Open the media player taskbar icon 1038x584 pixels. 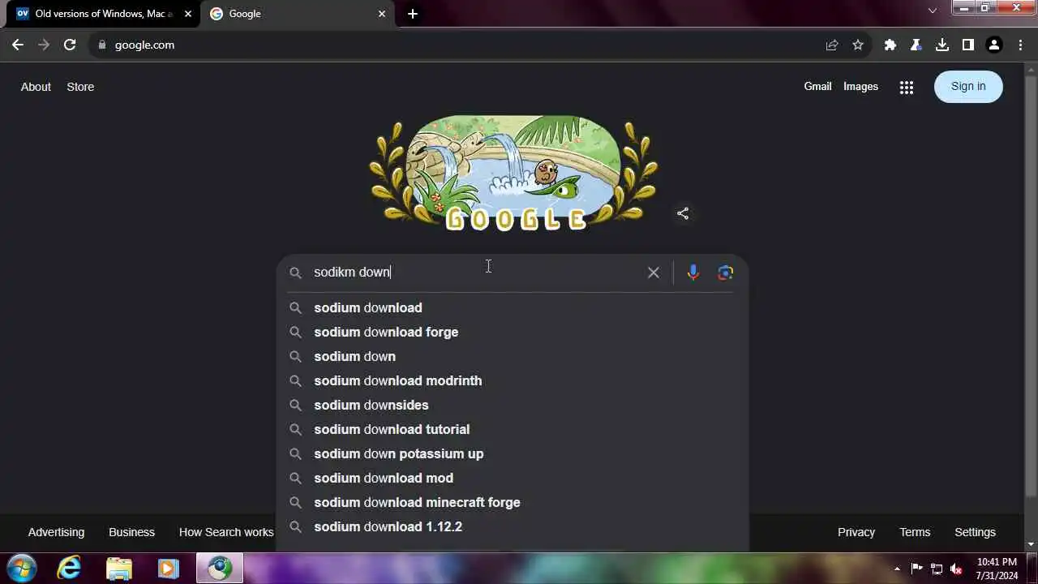point(168,568)
